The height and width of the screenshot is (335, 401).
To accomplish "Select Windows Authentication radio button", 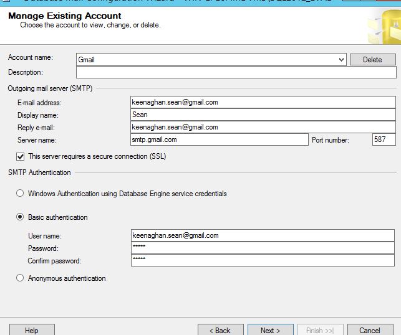I will click(21, 194).
